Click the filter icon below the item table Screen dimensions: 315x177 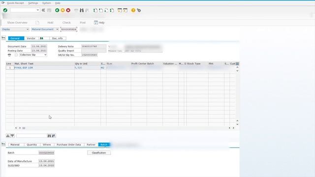(x=12, y=136)
